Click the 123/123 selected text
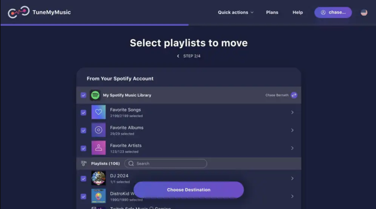The height and width of the screenshot is (209, 376). pyautogui.click(x=124, y=152)
